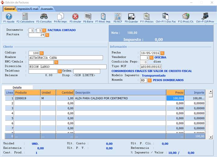Open Moneda currency lookup button

coord(149,80)
